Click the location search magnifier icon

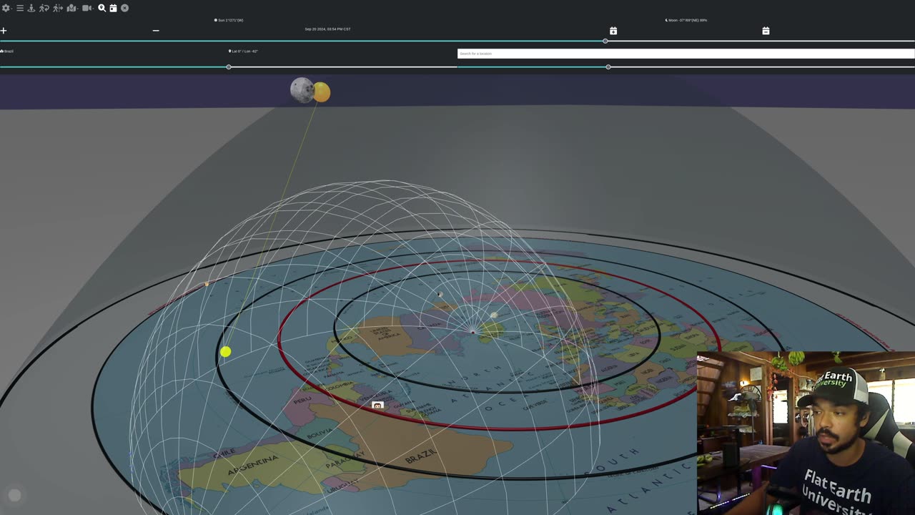pos(102,8)
